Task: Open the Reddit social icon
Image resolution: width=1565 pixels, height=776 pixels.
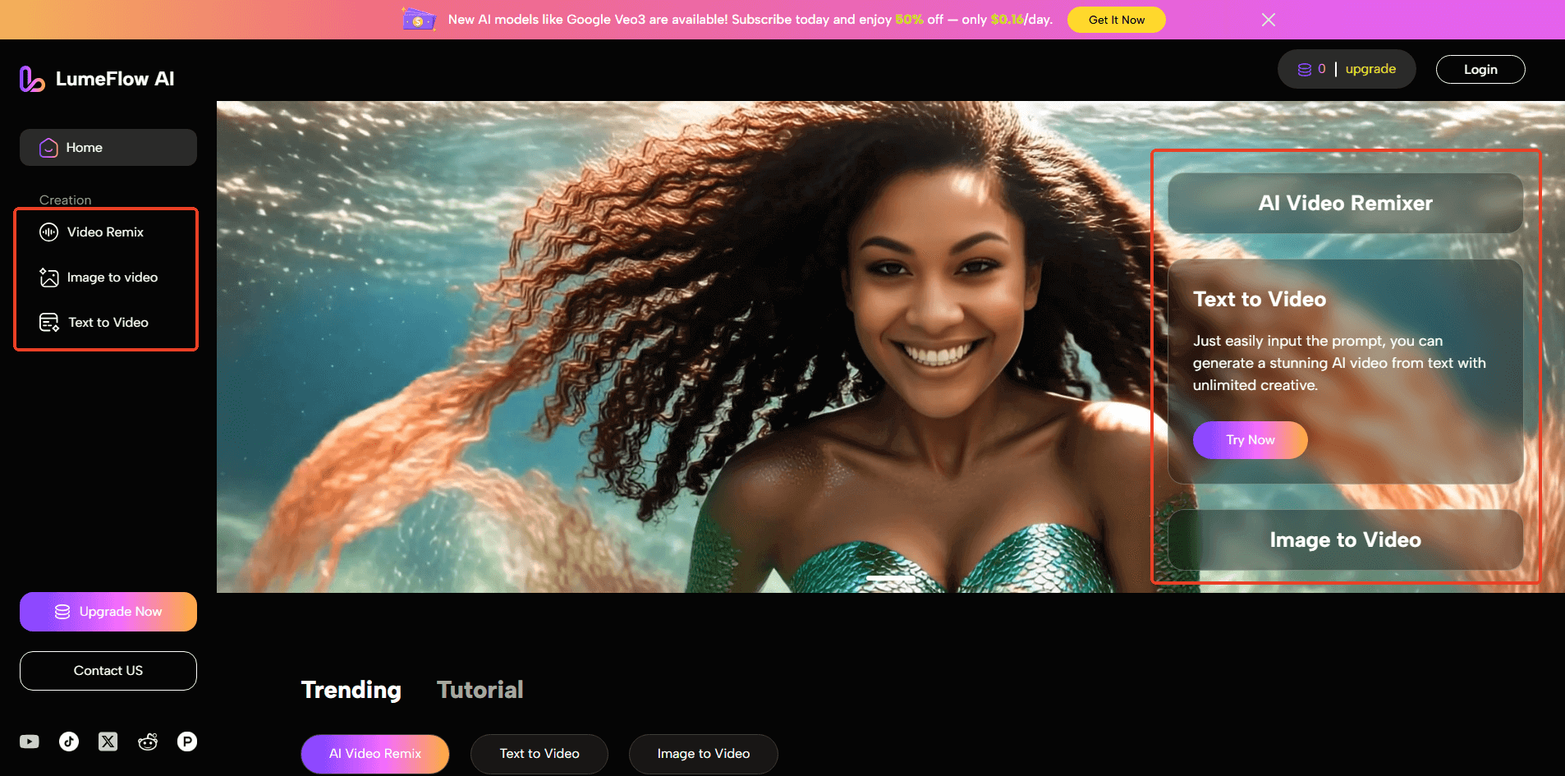Action: 148,742
